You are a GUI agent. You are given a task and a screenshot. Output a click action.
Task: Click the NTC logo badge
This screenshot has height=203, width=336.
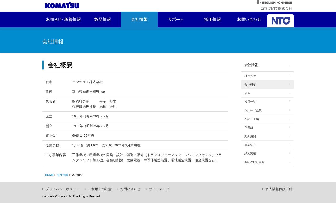coord(281,21)
